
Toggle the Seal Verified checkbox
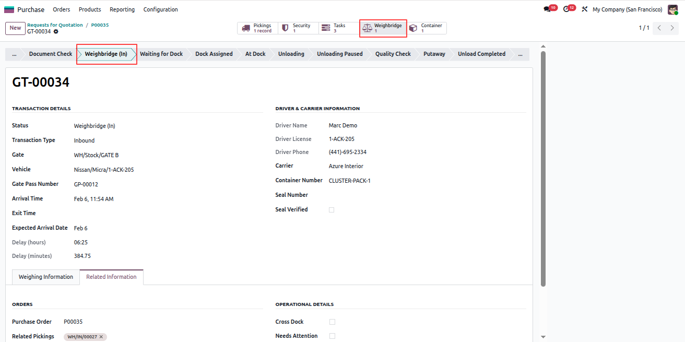[332, 210]
